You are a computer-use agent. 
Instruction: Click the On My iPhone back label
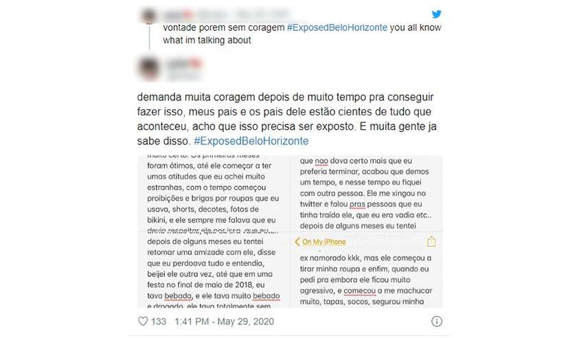click(x=324, y=242)
